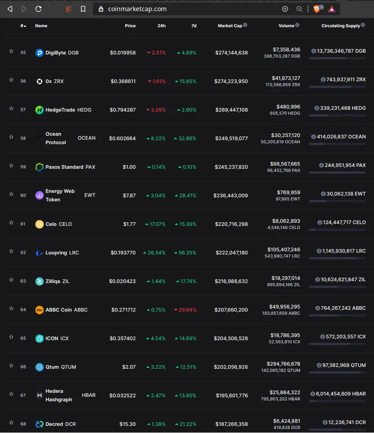Open the reader mode icon
The width and height of the screenshot is (374, 433).
point(68,9)
